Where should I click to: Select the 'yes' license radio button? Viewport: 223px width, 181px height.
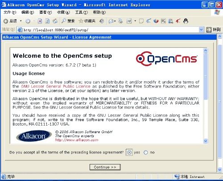click(129, 152)
